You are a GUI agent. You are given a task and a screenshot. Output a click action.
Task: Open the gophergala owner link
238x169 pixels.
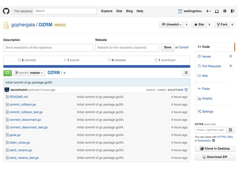pos(23,25)
